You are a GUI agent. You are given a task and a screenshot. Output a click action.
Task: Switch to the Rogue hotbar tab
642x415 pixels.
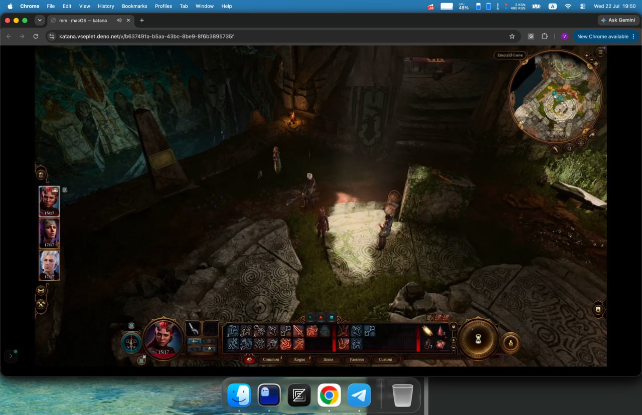click(300, 359)
